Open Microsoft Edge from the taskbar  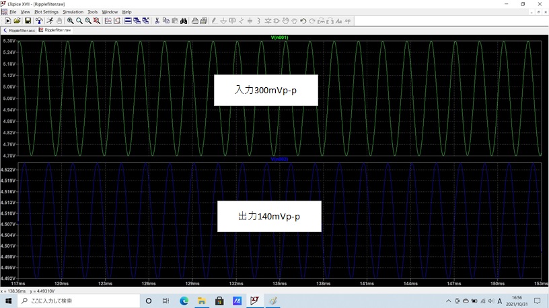[x=184, y=301]
